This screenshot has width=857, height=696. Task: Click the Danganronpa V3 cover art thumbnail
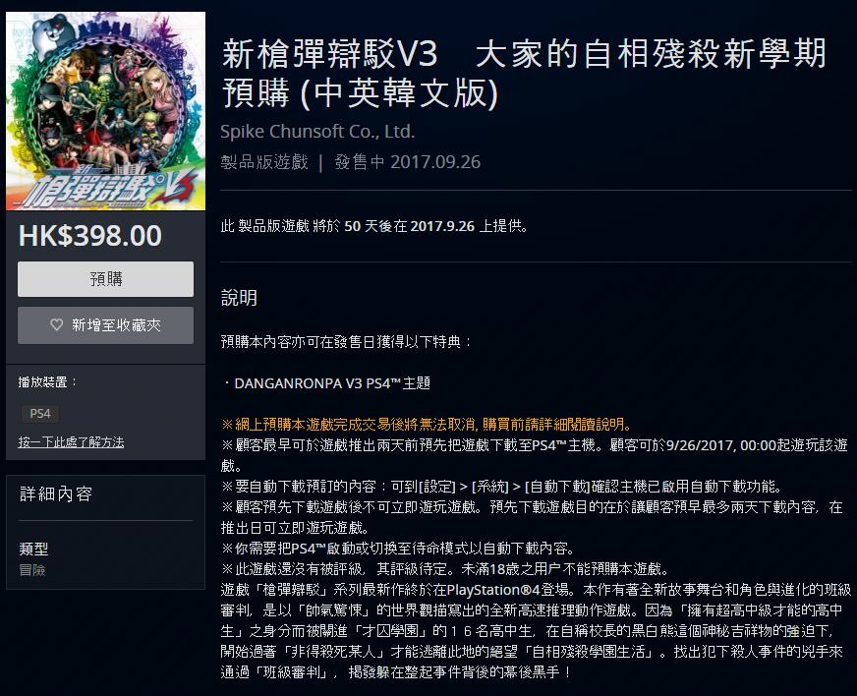(105, 111)
